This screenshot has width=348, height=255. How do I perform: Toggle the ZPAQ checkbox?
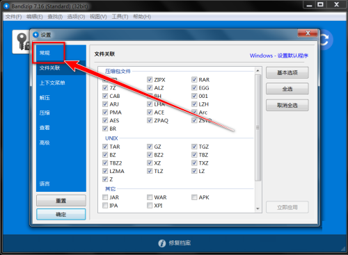(x=150, y=120)
